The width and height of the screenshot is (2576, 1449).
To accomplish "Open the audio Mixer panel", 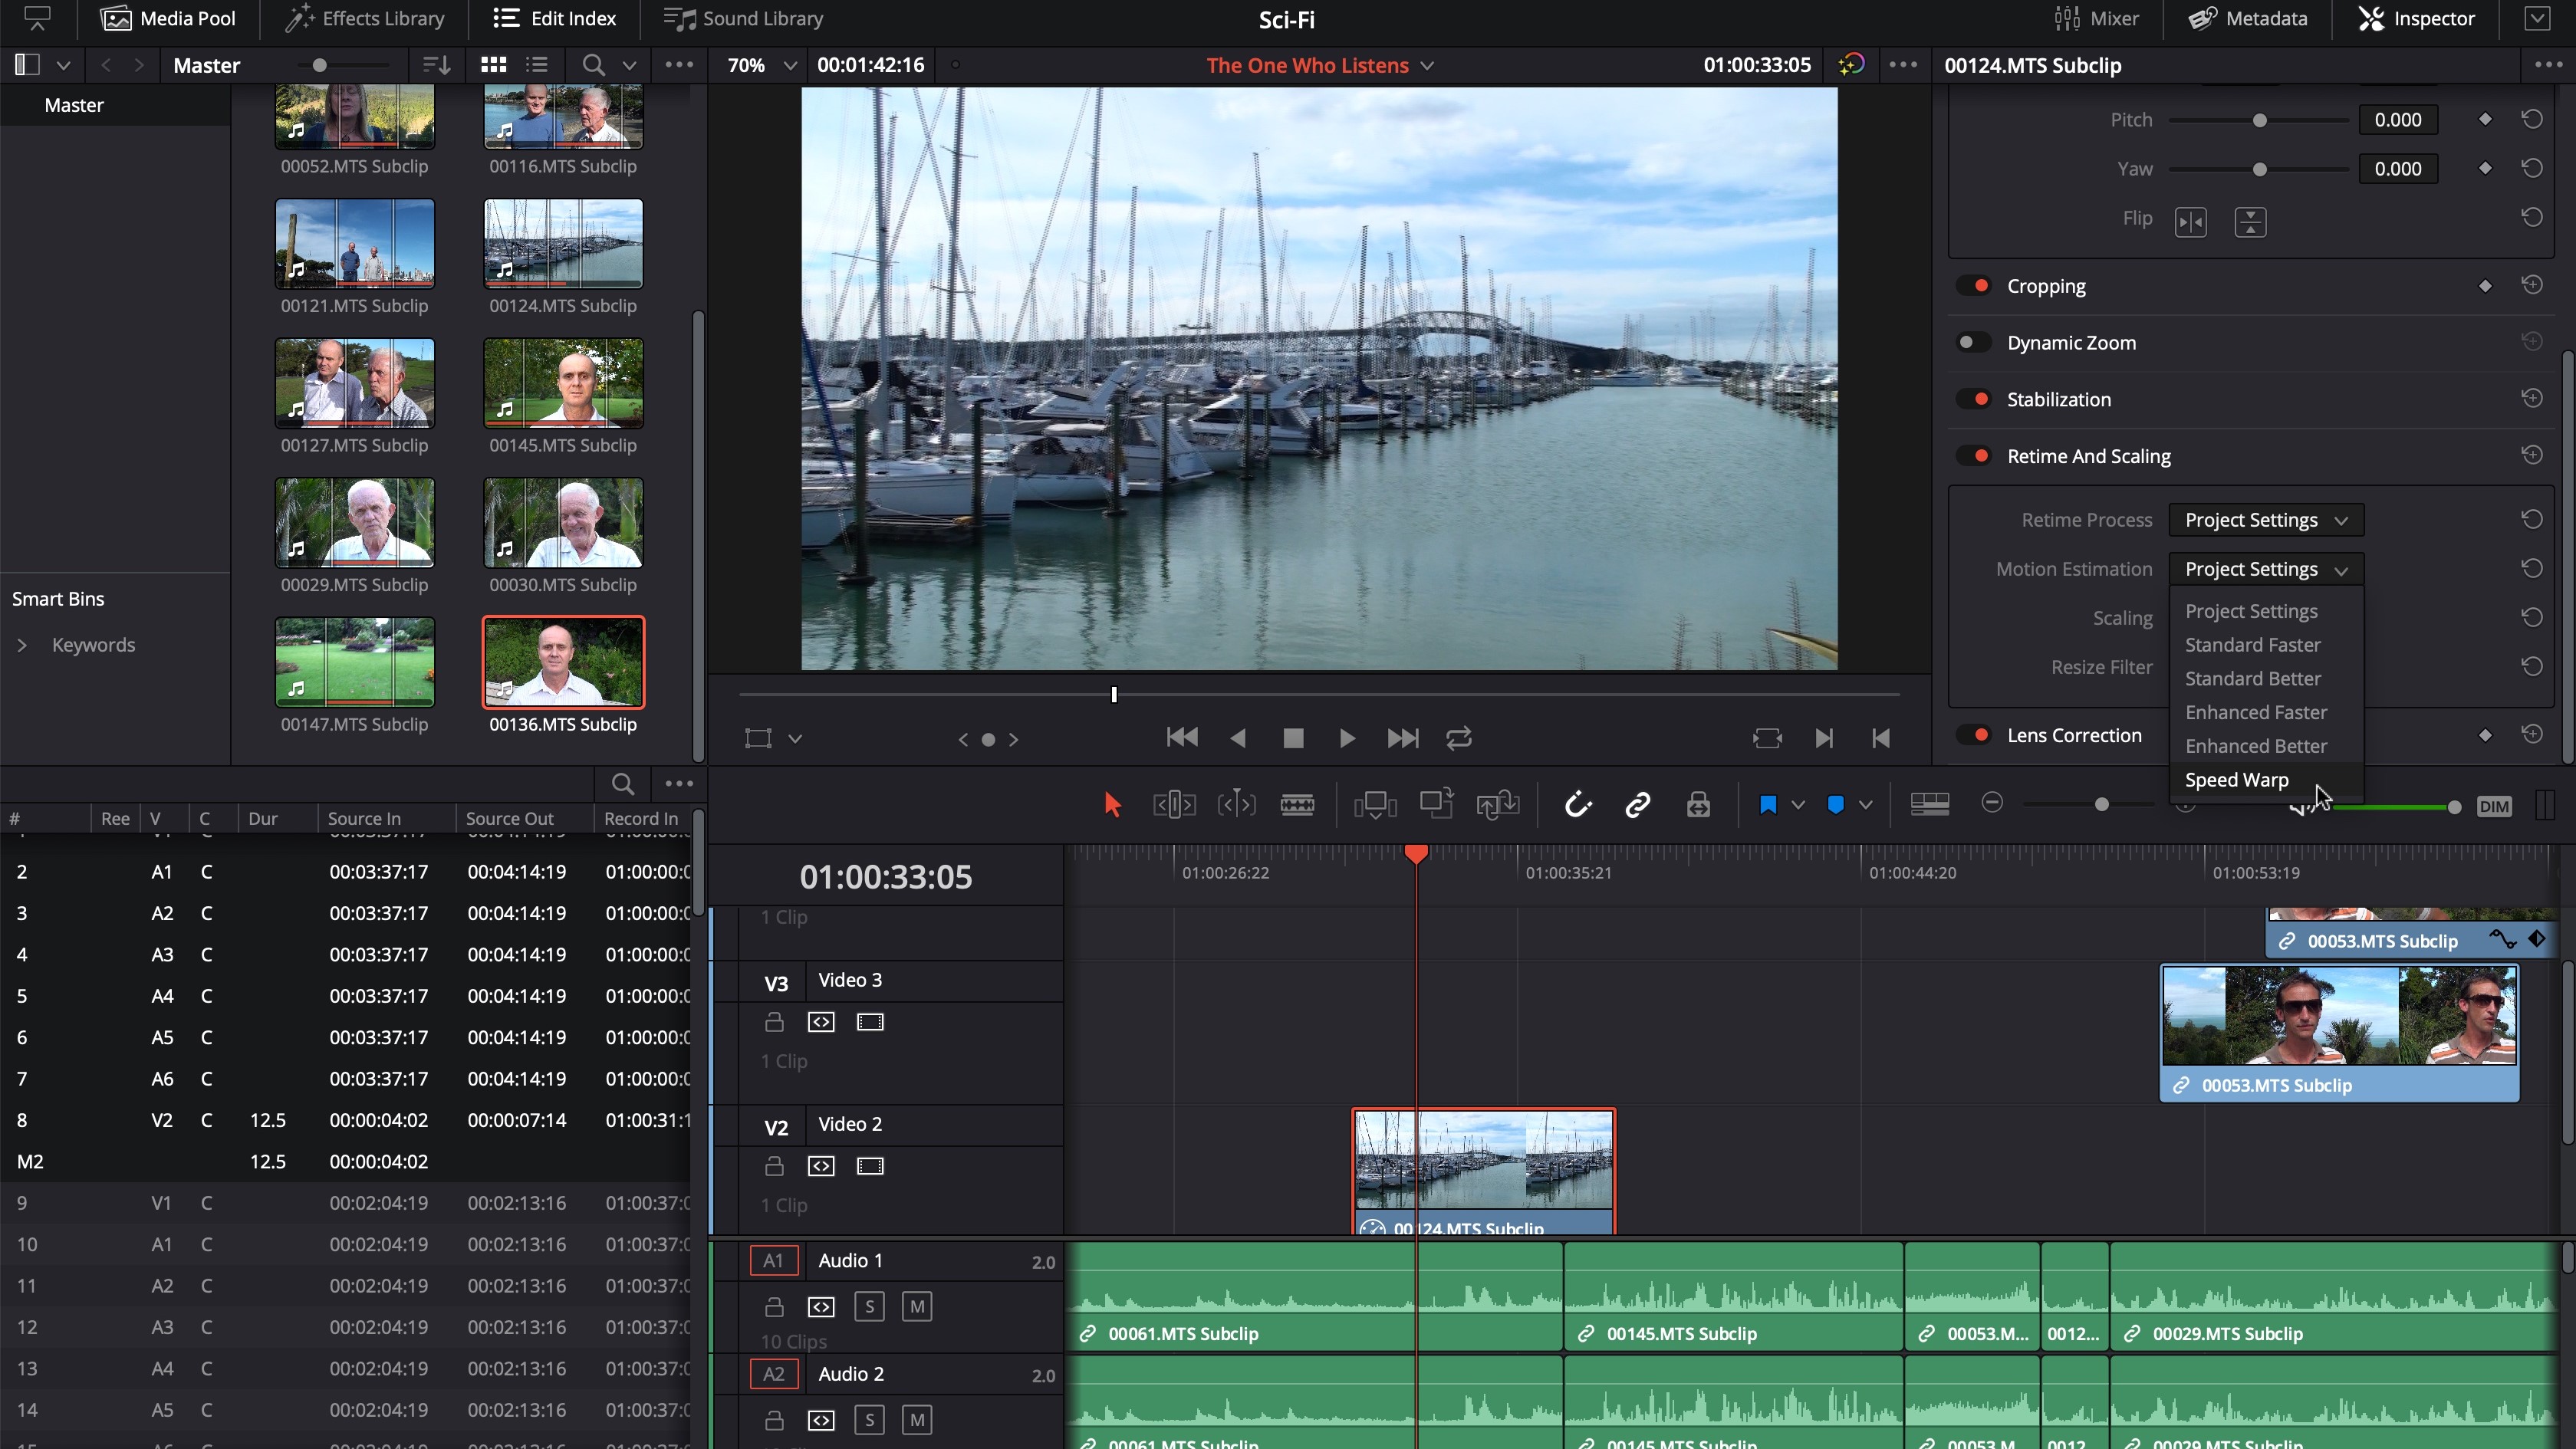I will tap(2096, 18).
